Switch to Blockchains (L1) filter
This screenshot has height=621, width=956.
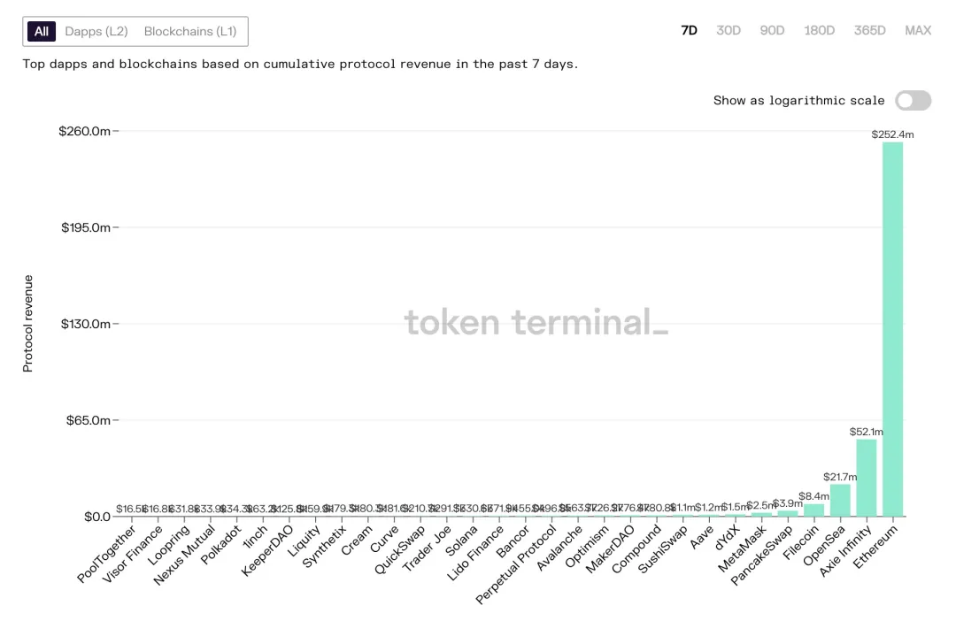[190, 32]
